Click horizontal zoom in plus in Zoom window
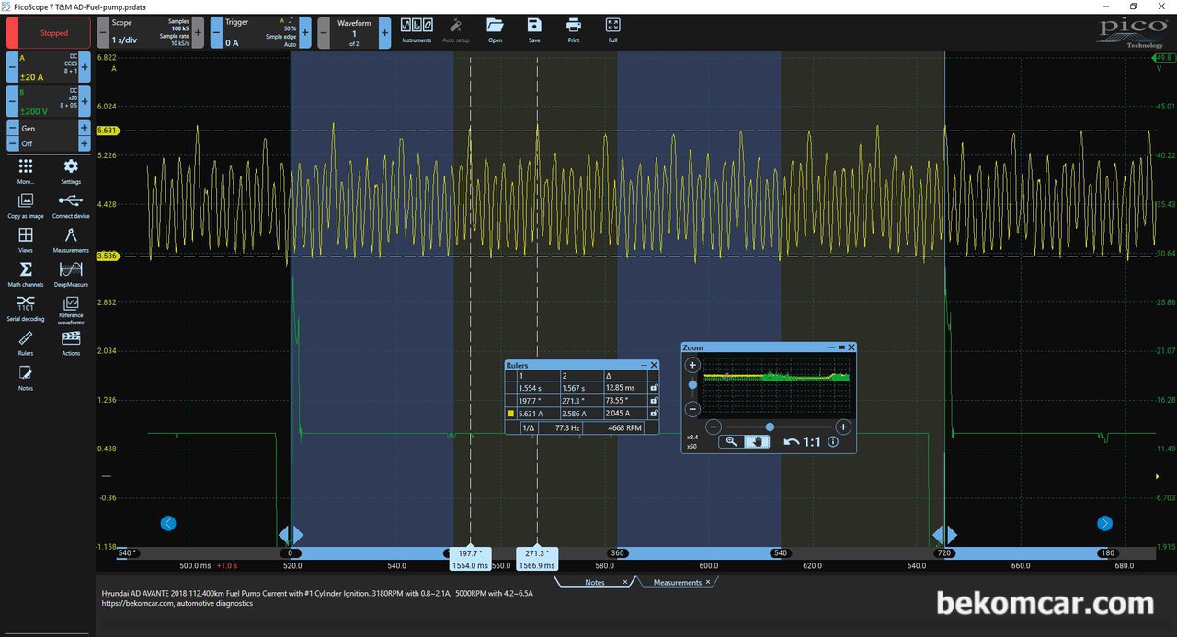This screenshot has width=1177, height=637. point(842,427)
